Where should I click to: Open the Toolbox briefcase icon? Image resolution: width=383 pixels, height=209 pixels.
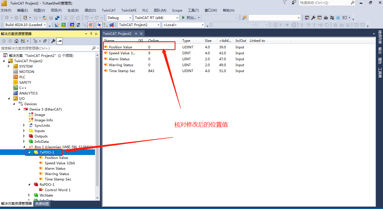point(326,18)
